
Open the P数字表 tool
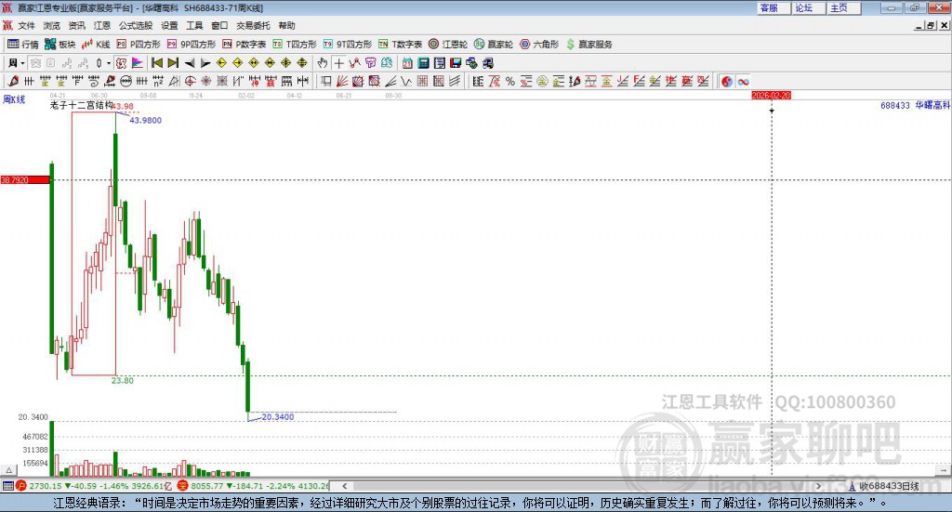tap(245, 45)
